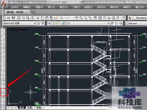Open QuickCalc calculator icon
Screen dimensions: 147x110
(118, 18)
